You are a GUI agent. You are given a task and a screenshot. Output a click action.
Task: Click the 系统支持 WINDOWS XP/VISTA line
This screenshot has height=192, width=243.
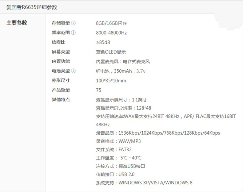pyautogui.click(x=144, y=183)
